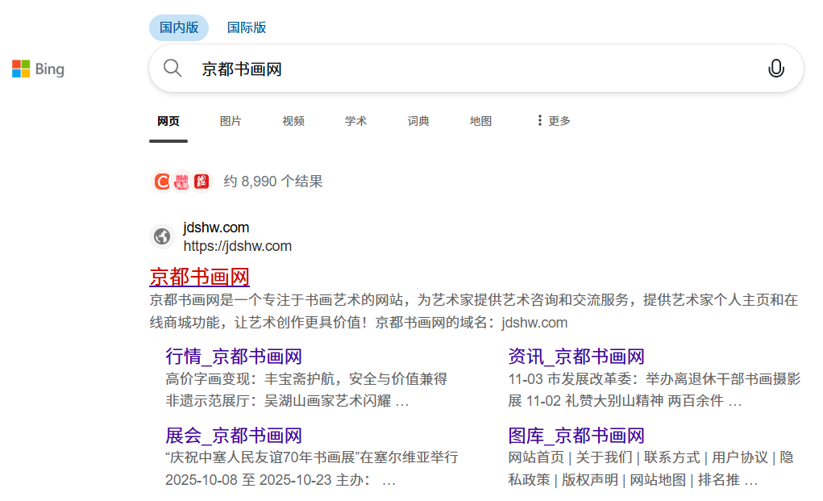
Task: Go to the 地图 maps tab
Action: pyautogui.click(x=480, y=121)
